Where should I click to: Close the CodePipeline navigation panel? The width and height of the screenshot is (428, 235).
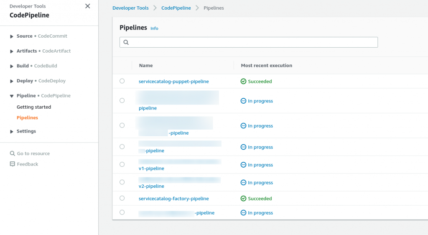[88, 6]
